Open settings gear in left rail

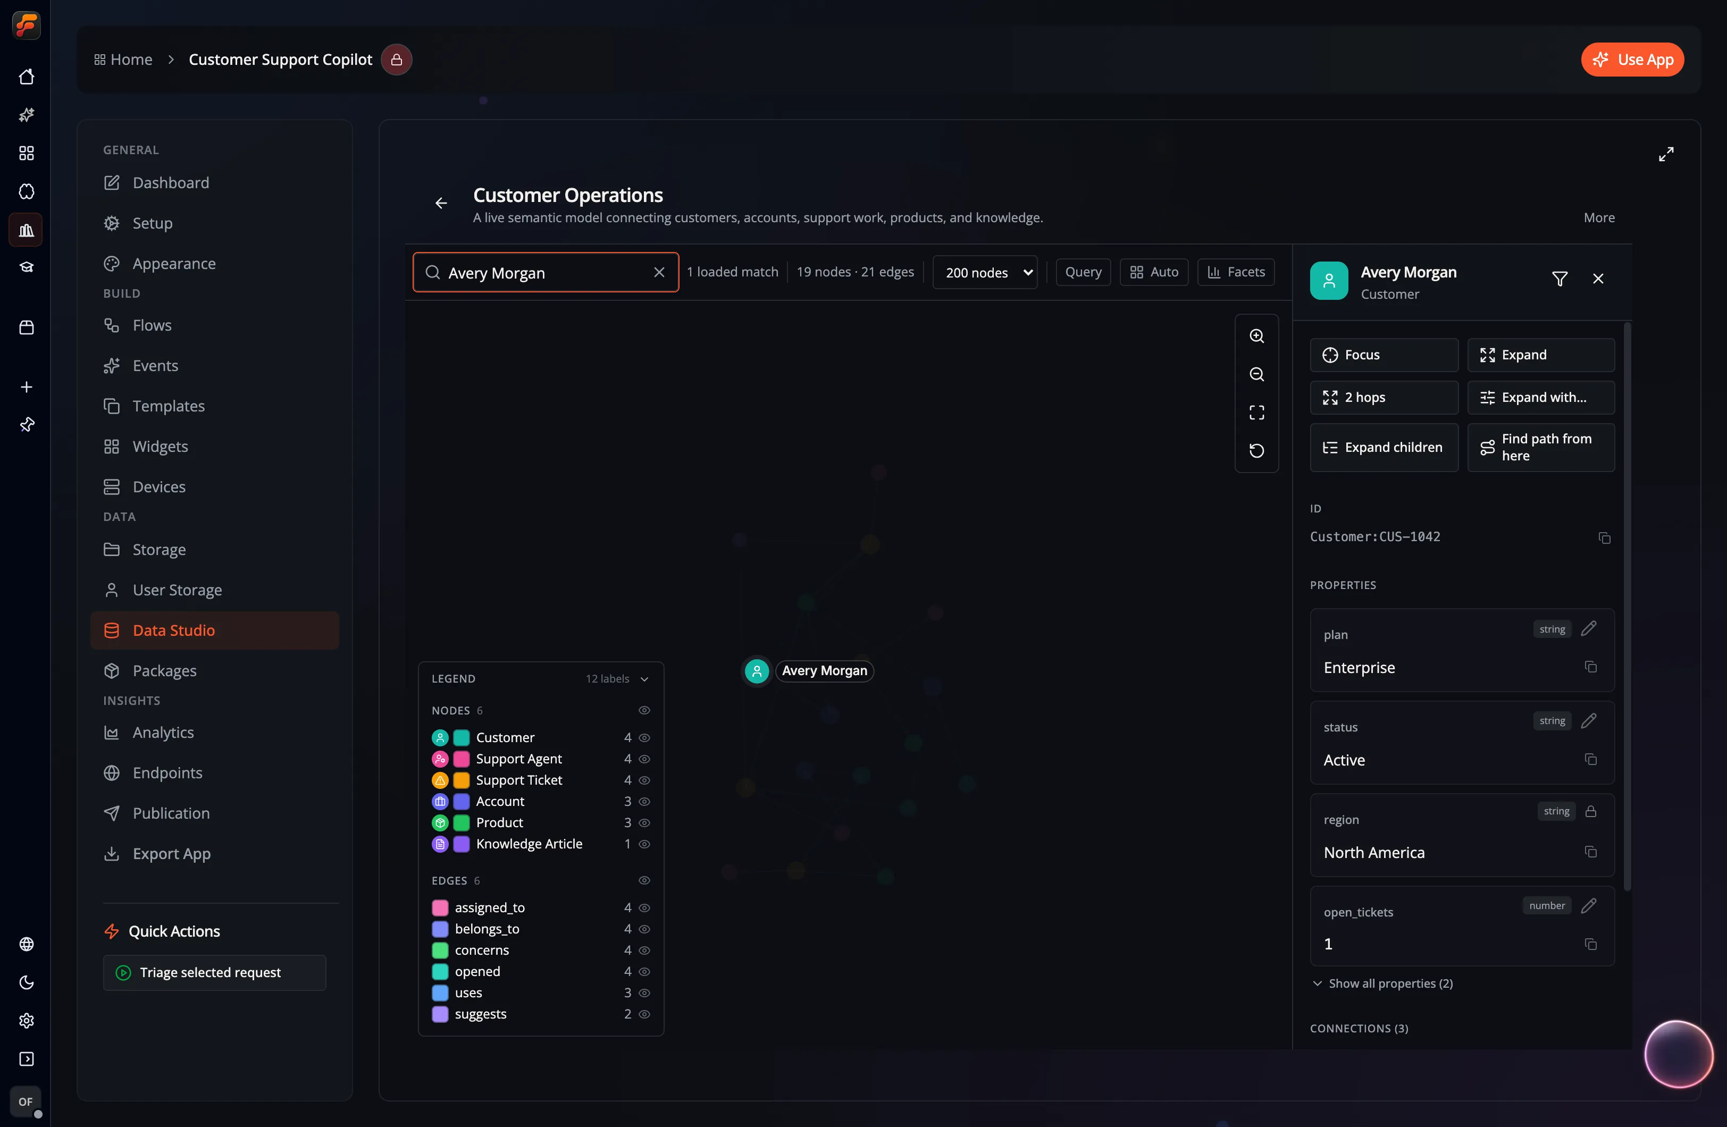26,1021
